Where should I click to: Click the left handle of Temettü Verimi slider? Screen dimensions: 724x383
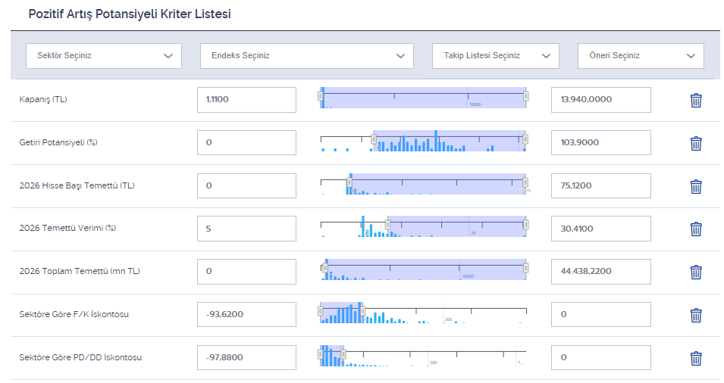click(x=387, y=225)
